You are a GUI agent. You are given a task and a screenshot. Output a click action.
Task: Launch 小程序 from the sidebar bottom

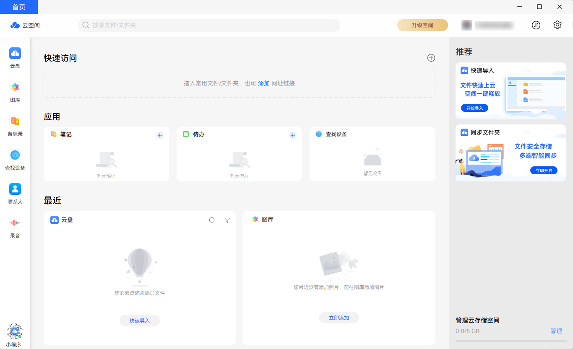[x=15, y=335]
